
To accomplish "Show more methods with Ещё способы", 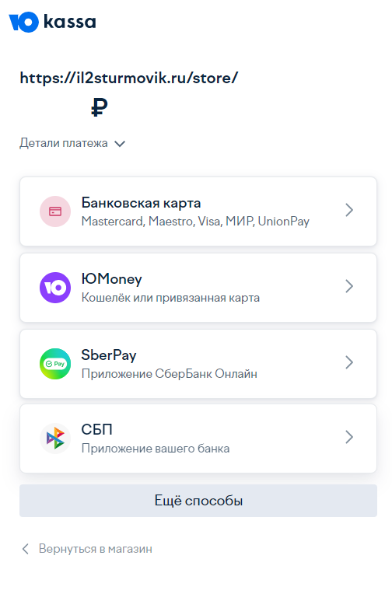I will pyautogui.click(x=198, y=501).
